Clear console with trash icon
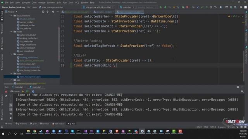 [10, 118]
